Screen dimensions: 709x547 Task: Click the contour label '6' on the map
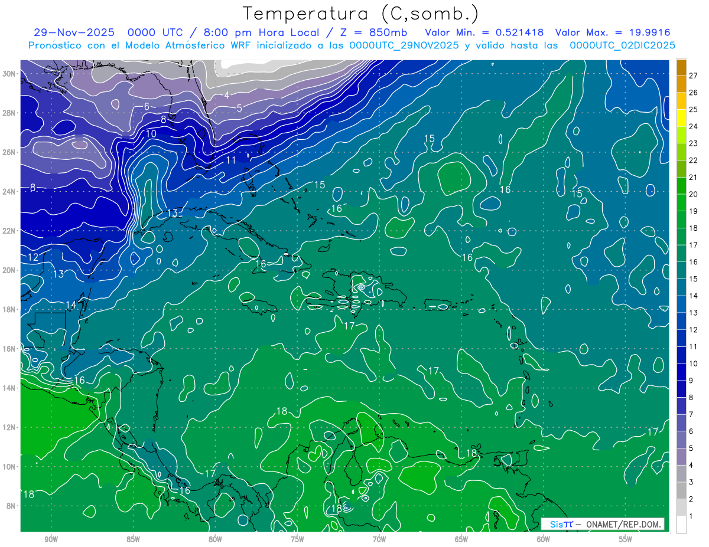[x=147, y=107]
